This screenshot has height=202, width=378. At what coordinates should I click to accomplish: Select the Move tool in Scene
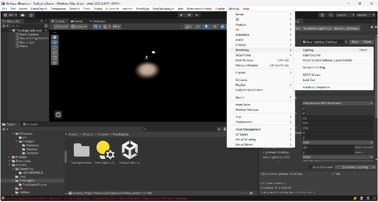(55, 42)
